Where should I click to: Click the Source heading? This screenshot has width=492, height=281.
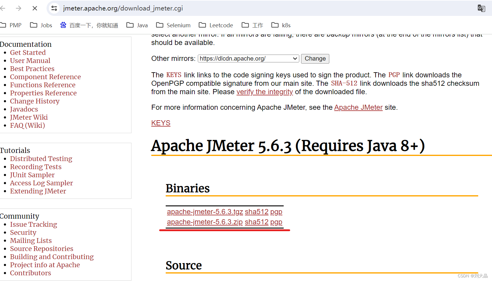point(184,265)
